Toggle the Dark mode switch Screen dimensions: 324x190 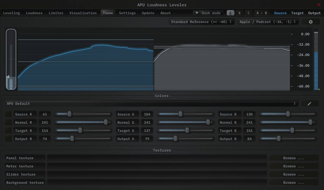pos(197,13)
